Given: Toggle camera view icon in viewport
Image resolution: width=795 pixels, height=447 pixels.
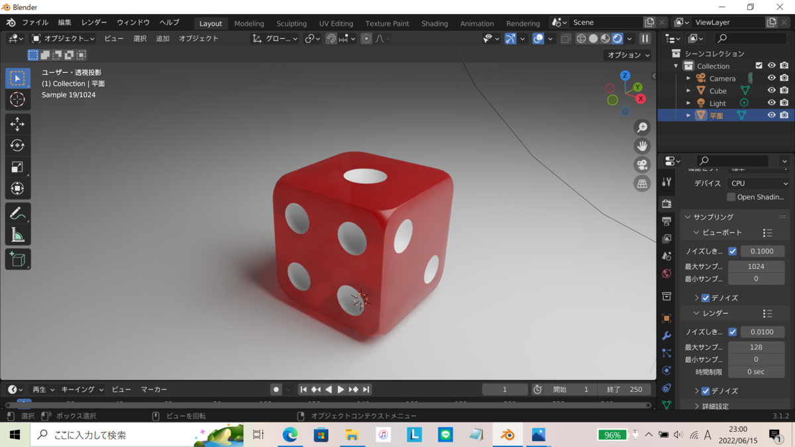Looking at the screenshot, I should tap(642, 165).
